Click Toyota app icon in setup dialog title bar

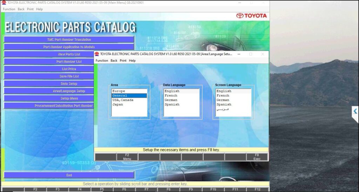tap(97, 54)
